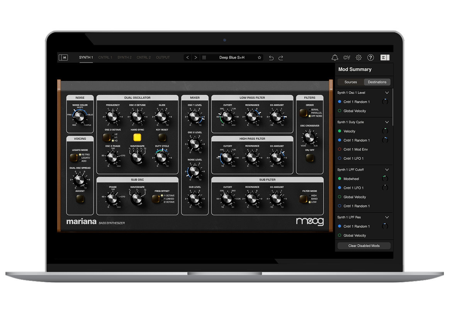Toggle the Legato Mode switch
Viewport: 450px width, 313px height.
tap(74, 157)
